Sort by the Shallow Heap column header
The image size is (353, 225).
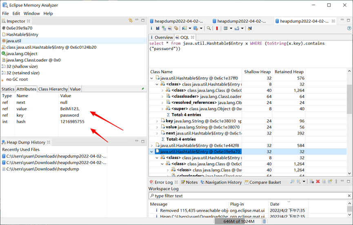pos(257,72)
